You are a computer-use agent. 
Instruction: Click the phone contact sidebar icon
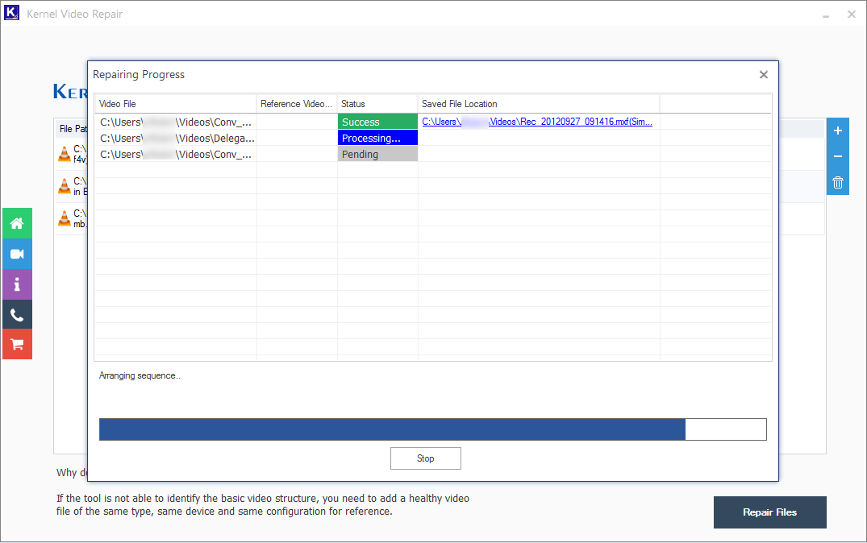(x=17, y=314)
